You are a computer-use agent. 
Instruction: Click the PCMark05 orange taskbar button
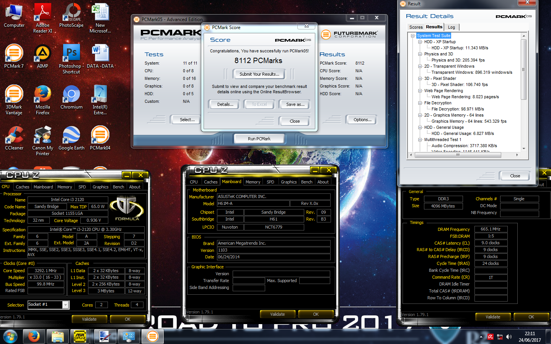coord(152,336)
